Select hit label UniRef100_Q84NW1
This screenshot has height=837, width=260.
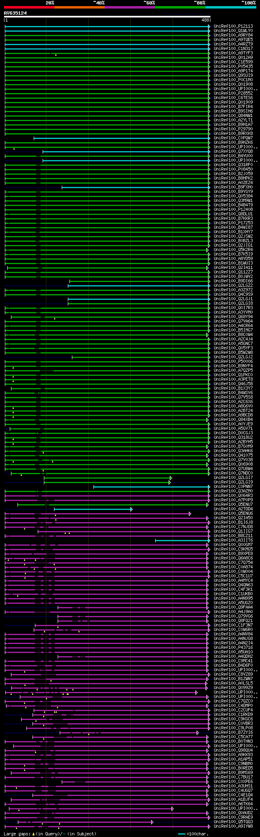pyautogui.click(x=233, y=115)
